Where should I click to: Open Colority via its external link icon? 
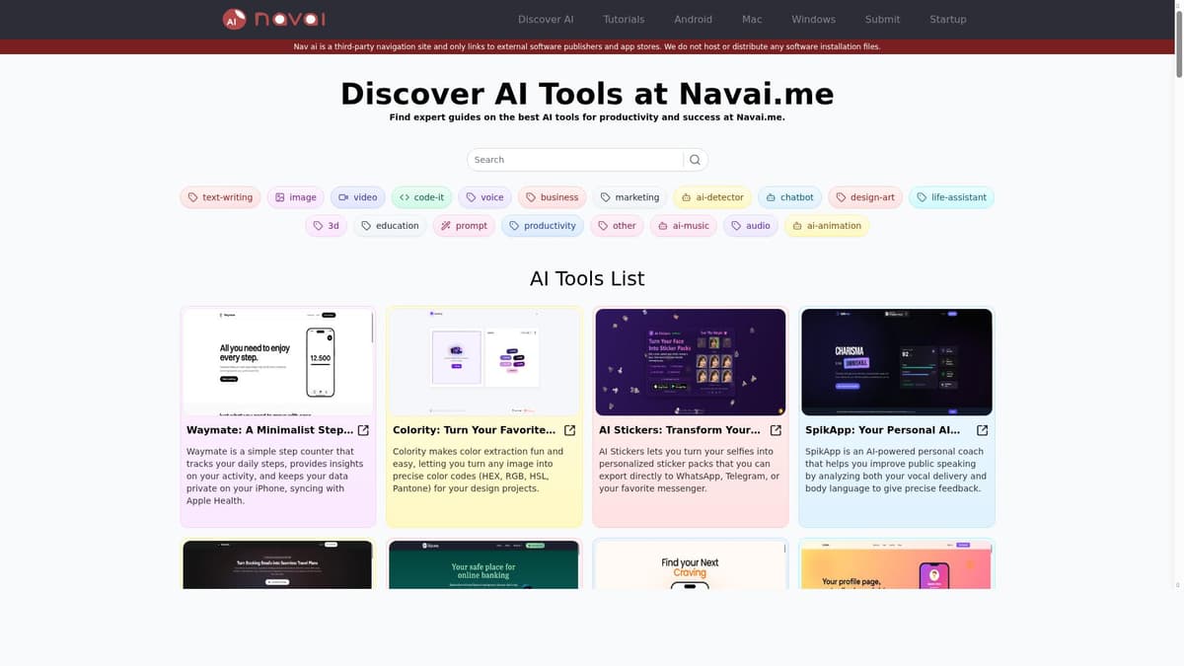coord(569,430)
